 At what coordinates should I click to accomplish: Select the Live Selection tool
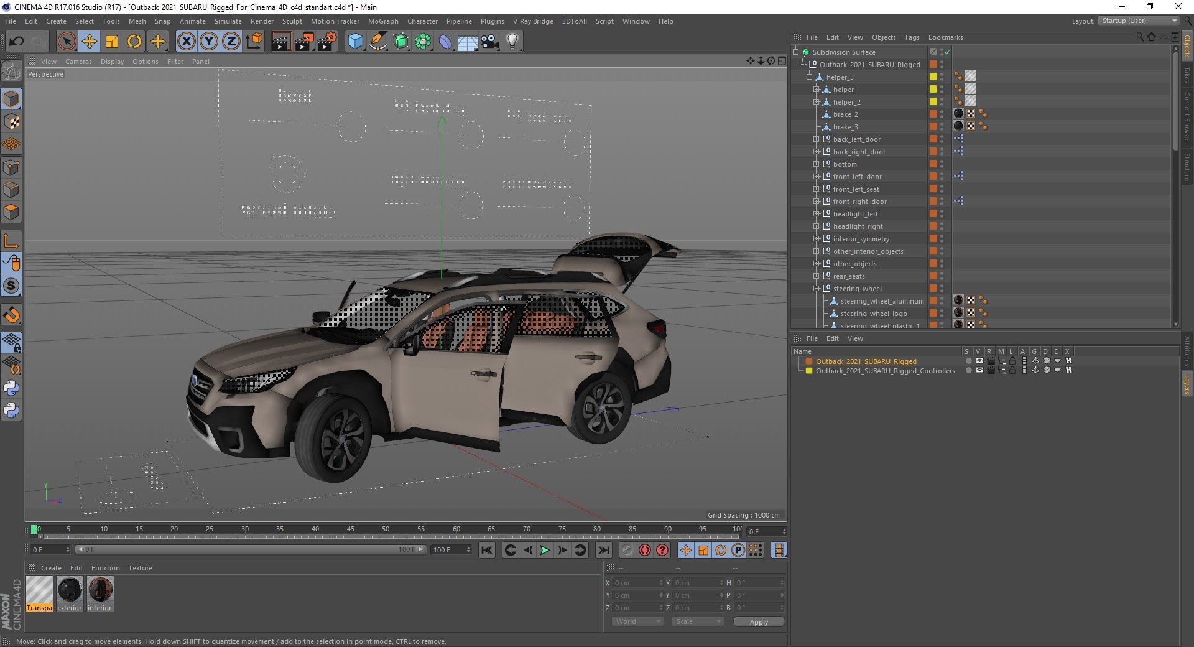point(67,42)
